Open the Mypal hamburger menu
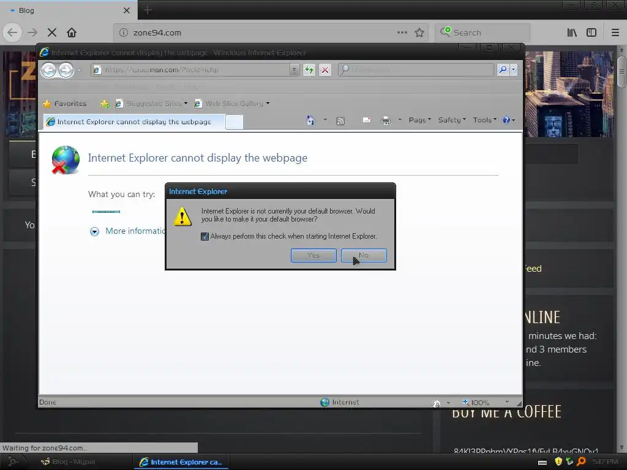 615,32
